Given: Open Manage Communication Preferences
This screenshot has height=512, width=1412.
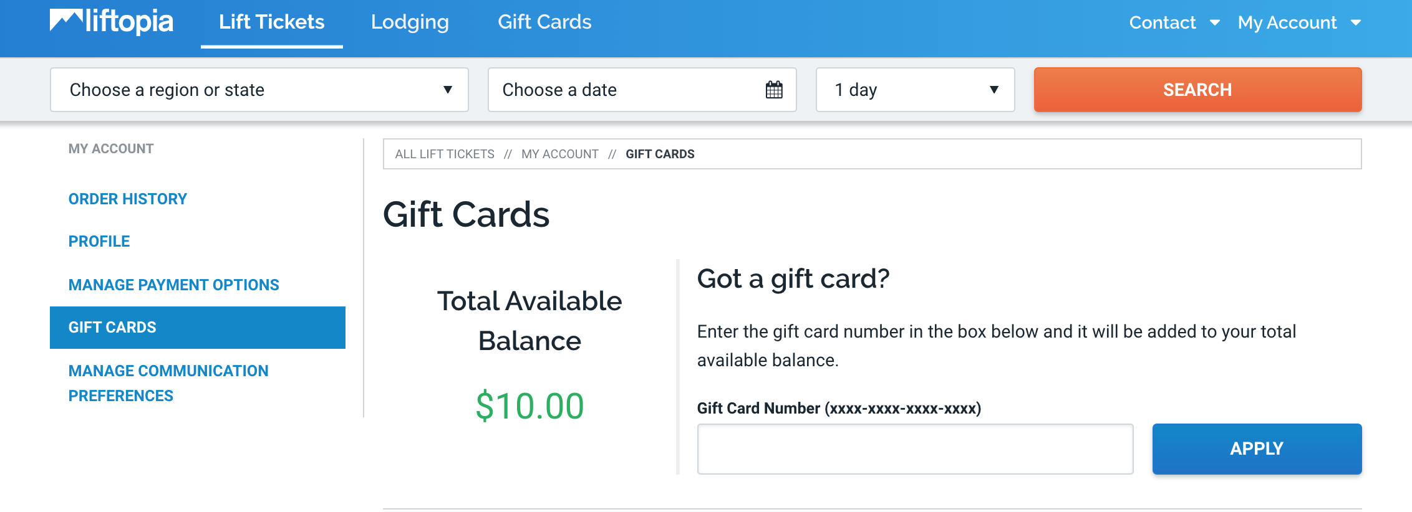Looking at the screenshot, I should click(x=168, y=383).
